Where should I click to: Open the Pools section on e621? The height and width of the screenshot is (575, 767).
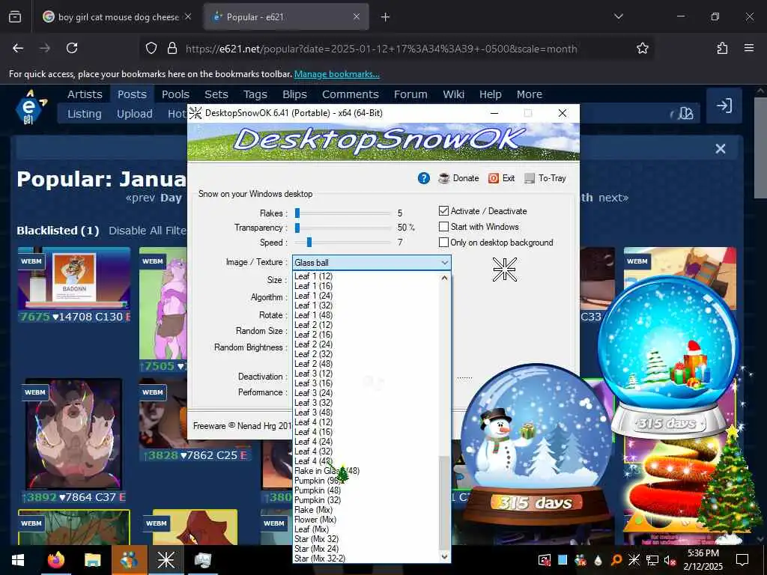tap(175, 94)
